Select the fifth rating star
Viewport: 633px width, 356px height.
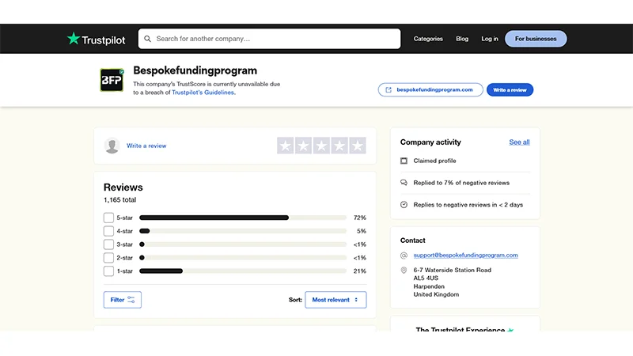pyautogui.click(x=358, y=146)
